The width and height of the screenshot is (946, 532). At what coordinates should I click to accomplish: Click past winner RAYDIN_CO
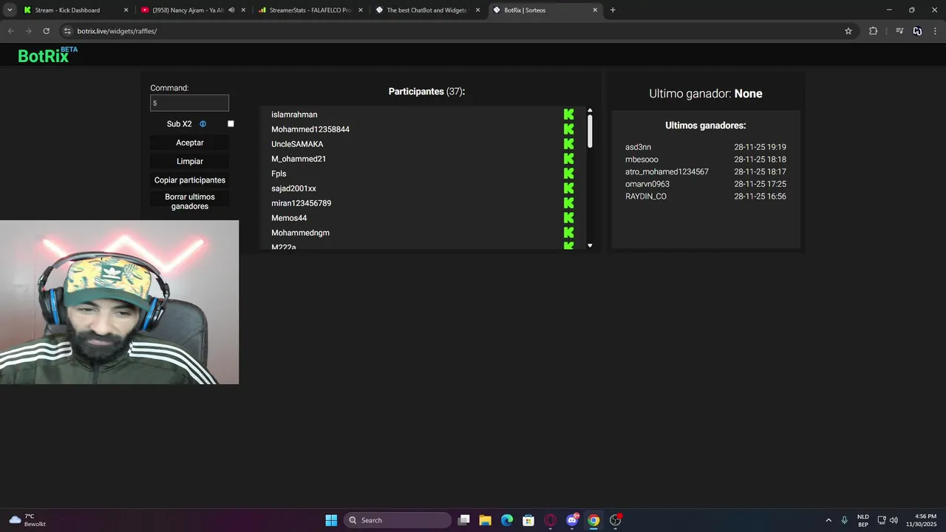coord(646,197)
